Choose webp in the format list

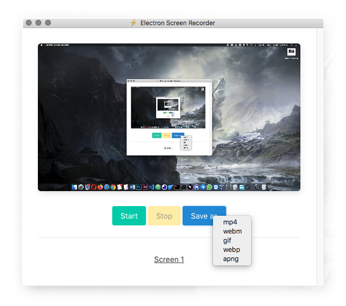click(232, 249)
